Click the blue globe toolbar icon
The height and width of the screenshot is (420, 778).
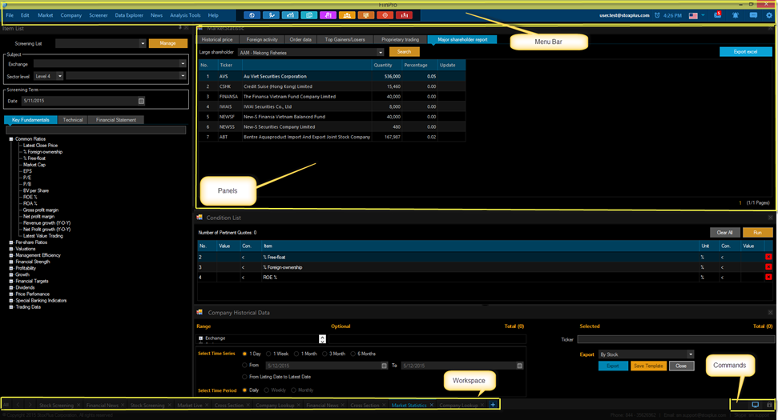coord(252,15)
